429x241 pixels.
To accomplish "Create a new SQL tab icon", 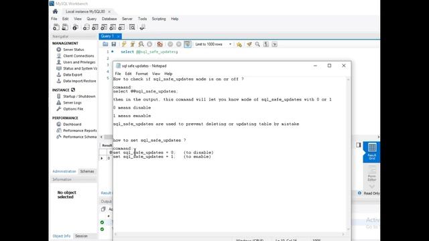I will click(x=56, y=27).
